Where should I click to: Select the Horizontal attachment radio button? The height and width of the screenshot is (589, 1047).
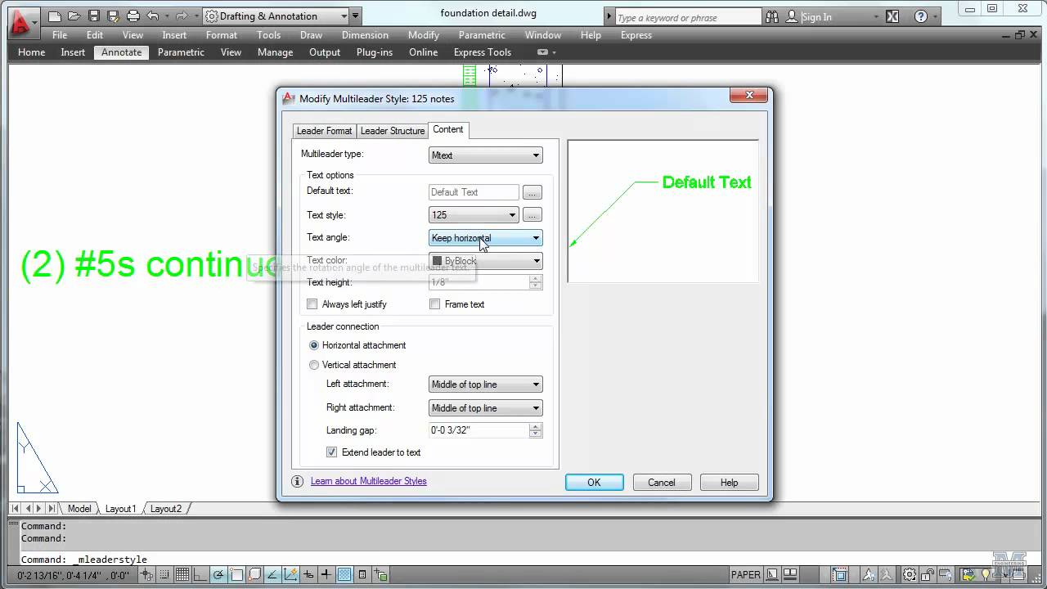[x=314, y=345]
